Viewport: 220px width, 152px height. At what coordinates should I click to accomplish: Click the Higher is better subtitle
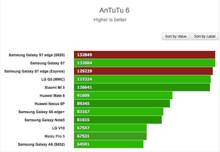click(110, 20)
